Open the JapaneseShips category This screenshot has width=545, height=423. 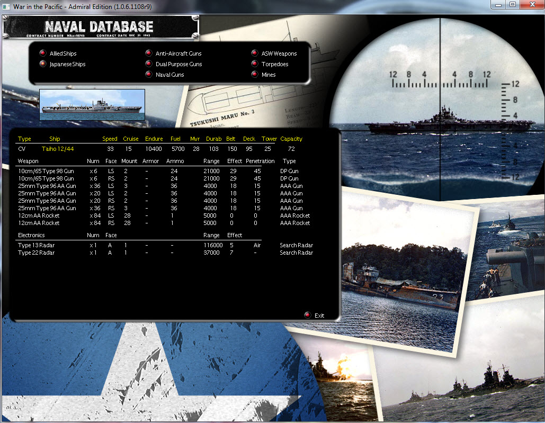[x=67, y=64]
